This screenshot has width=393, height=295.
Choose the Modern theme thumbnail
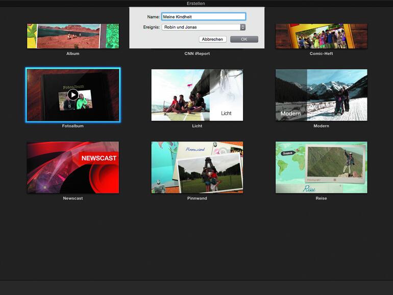[322, 95]
